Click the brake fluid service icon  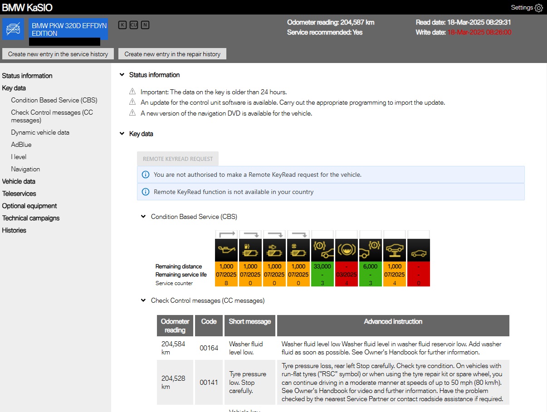point(347,250)
